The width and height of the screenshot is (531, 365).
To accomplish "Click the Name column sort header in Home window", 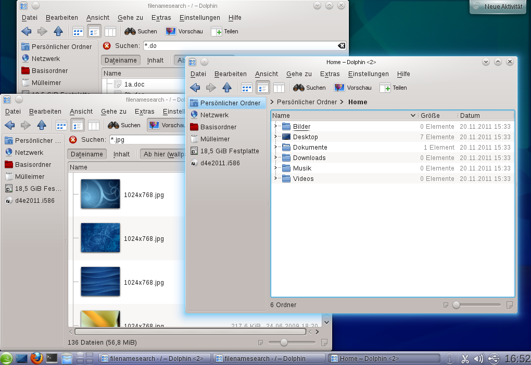I will (x=344, y=115).
